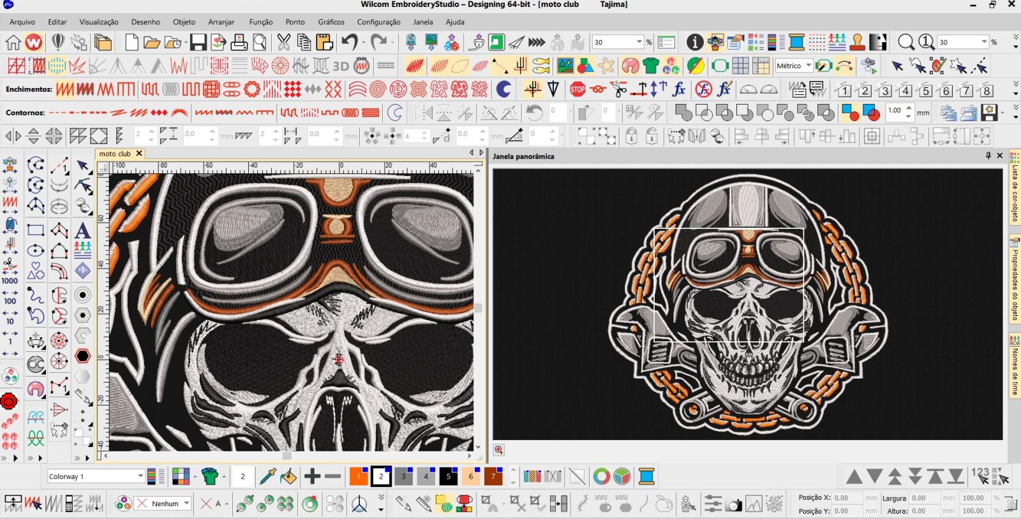The image size is (1021, 519).
Task: Toggle the show bitmap picture icon
Action: pyautogui.click(x=565, y=66)
